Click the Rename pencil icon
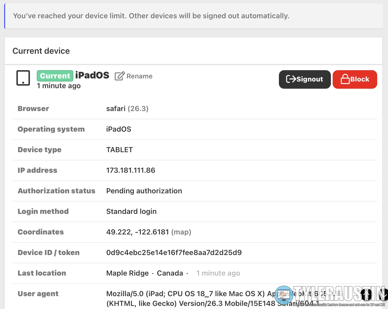The height and width of the screenshot is (309, 388). pos(120,76)
